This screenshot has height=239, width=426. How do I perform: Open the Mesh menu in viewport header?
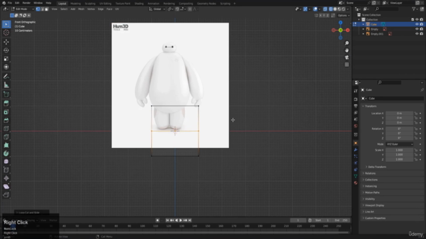81,9
